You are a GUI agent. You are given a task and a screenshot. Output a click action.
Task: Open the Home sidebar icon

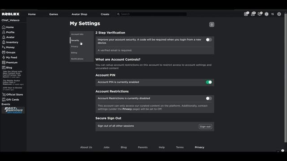pyautogui.click(x=4, y=27)
